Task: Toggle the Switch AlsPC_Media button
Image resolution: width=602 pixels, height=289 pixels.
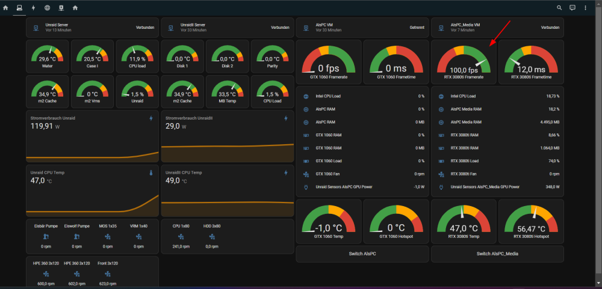Action: click(x=497, y=254)
